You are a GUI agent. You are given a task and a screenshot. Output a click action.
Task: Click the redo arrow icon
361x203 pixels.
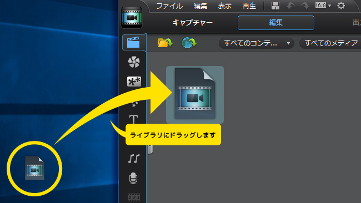point(305,6)
